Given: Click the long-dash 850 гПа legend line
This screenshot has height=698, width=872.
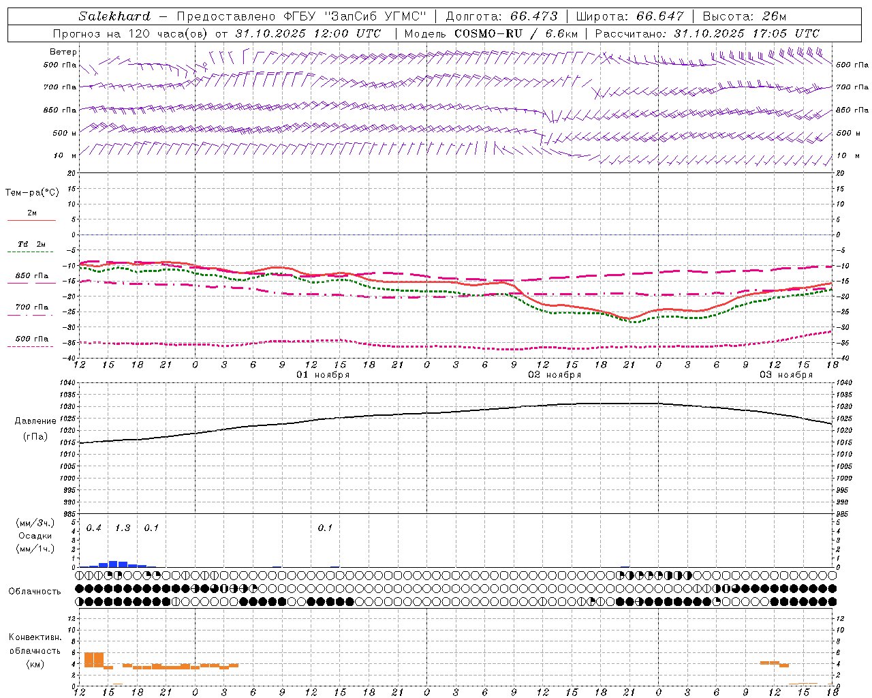Looking at the screenshot, I should pos(31,284).
